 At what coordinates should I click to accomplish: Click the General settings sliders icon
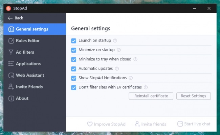(x=11, y=29)
